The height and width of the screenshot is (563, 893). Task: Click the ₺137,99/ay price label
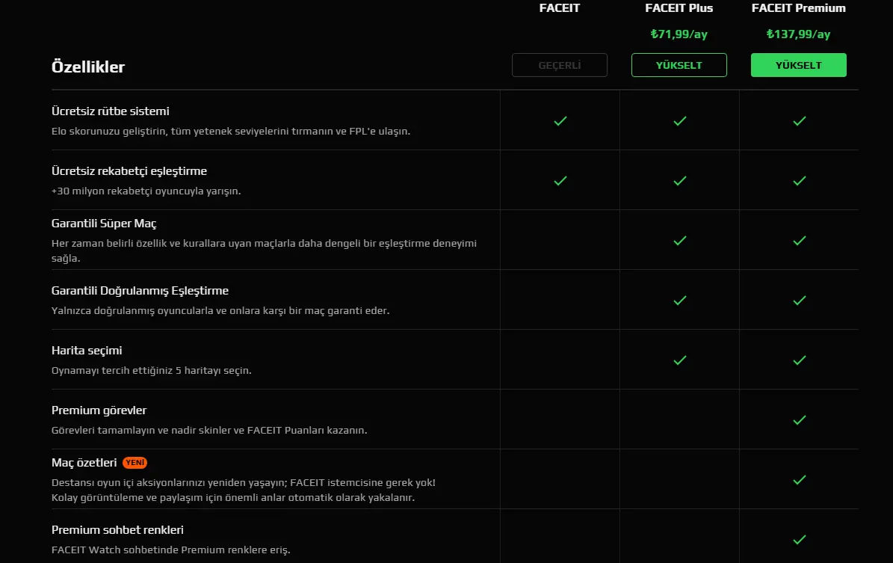tap(798, 34)
